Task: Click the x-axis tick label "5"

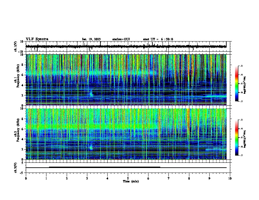Action: pyautogui.click(x=128, y=178)
